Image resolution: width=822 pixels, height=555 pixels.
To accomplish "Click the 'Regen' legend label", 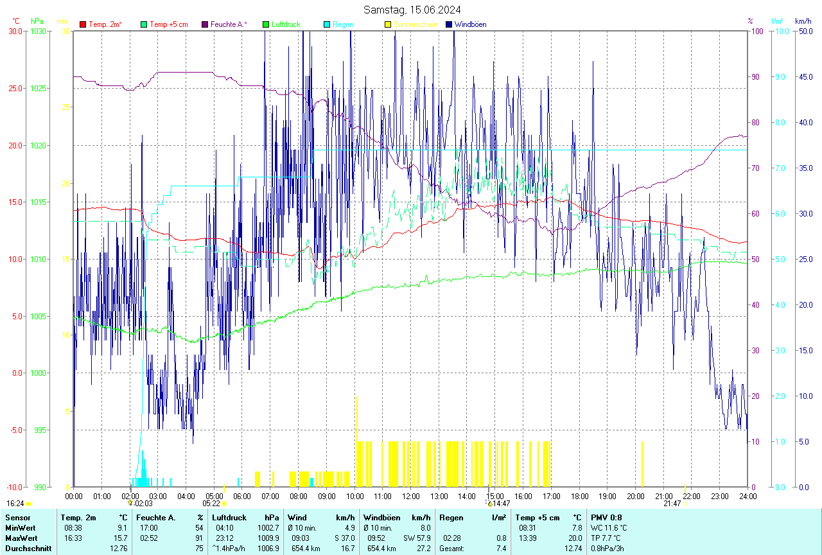I will [343, 24].
